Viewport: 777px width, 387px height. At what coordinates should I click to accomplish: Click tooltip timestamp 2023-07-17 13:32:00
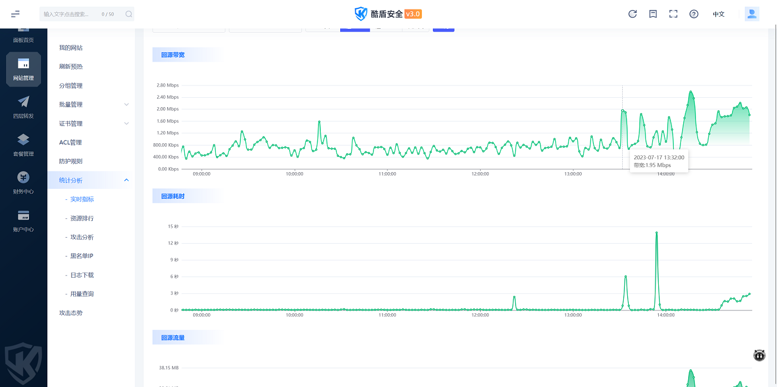coord(659,157)
